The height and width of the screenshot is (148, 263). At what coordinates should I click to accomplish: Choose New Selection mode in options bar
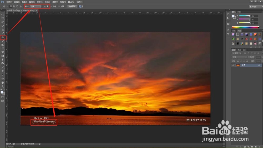(11, 6)
